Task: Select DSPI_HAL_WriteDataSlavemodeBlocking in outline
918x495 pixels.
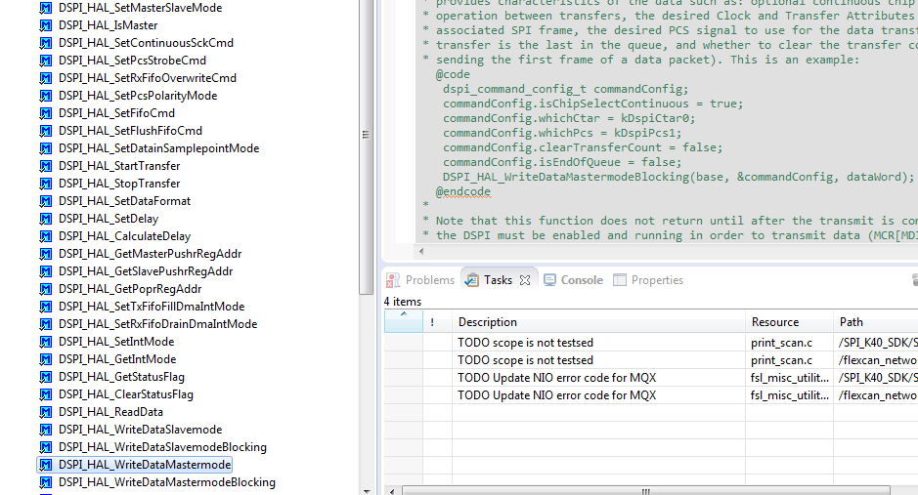Action: click(x=162, y=447)
